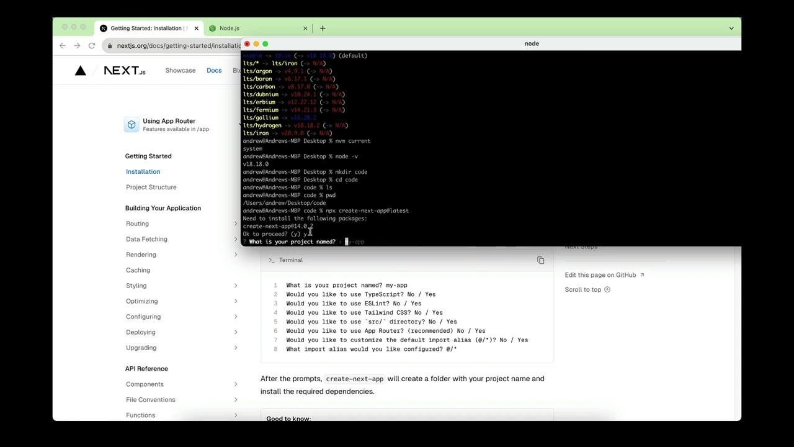Click the site info icon in address bar
The image size is (794, 447).
click(110, 45)
